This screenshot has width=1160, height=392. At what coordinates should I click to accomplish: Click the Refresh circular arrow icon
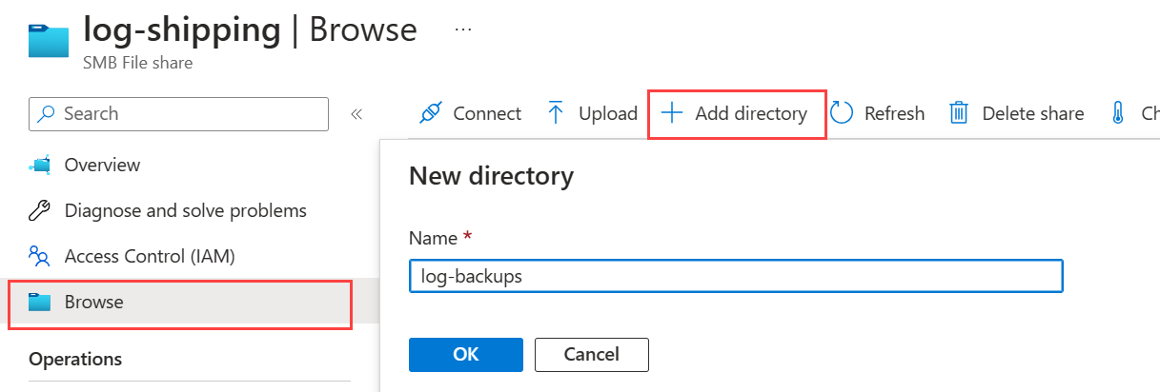pos(842,114)
